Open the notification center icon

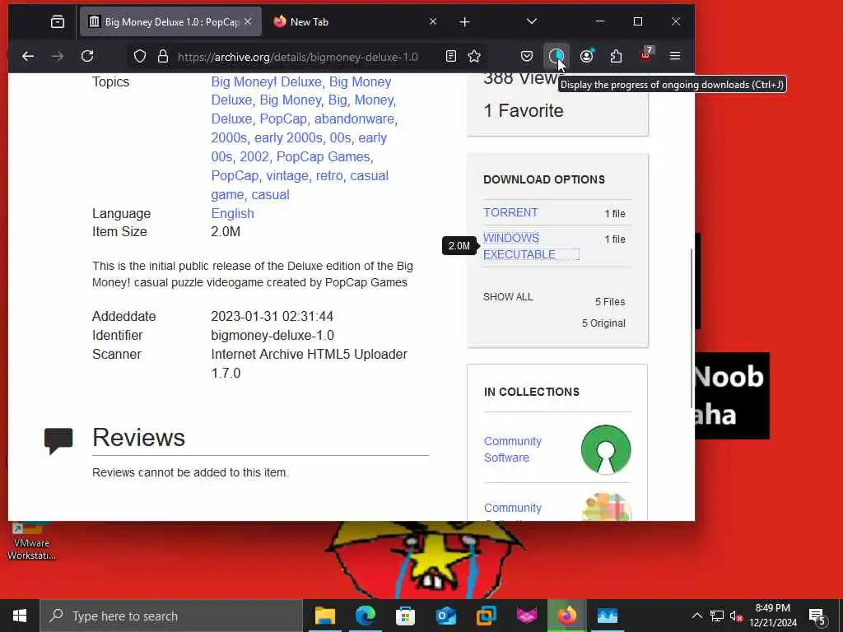coord(817,616)
